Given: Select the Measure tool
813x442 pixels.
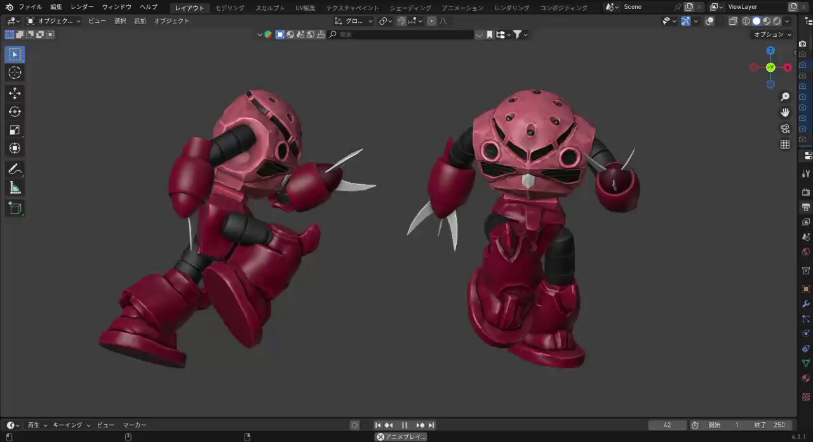Looking at the screenshot, I should pos(15,188).
